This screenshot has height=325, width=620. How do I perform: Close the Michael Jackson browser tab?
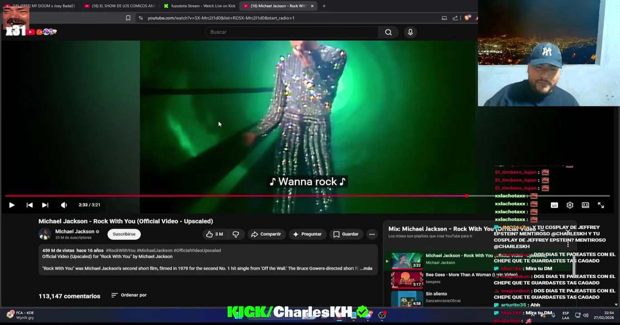tap(312, 6)
